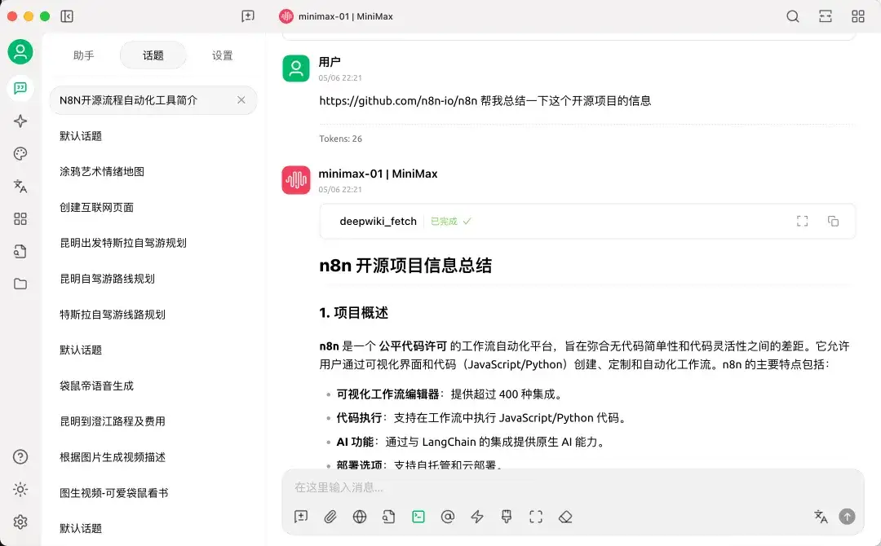Click the Tokens: 26 label
The width and height of the screenshot is (881, 546).
[x=340, y=139]
